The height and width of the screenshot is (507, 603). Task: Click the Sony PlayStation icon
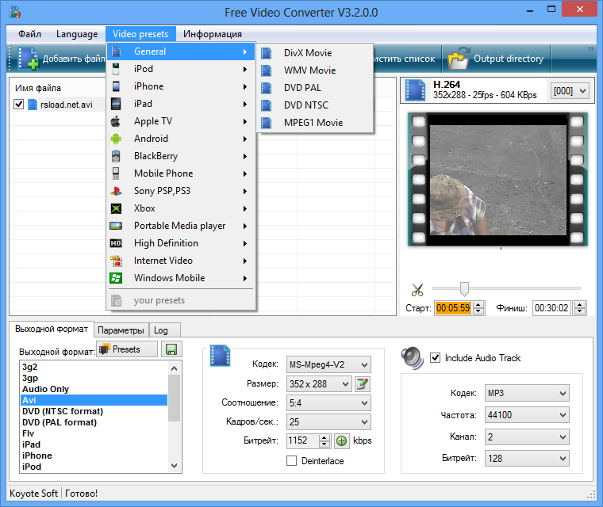tap(116, 191)
